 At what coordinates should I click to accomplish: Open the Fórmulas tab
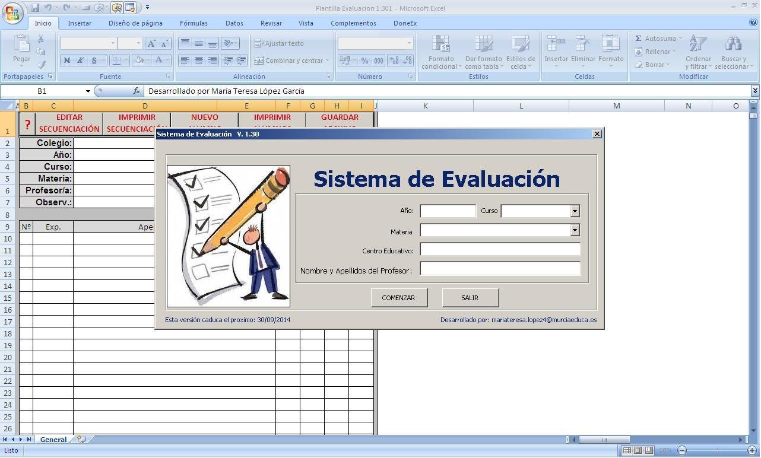(194, 23)
